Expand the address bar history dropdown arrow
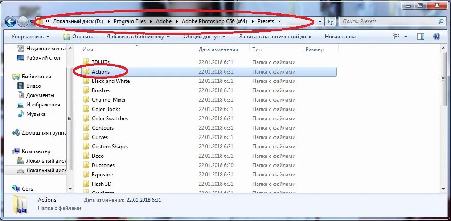Screen dimensions: 451x221 pyautogui.click(x=320, y=21)
